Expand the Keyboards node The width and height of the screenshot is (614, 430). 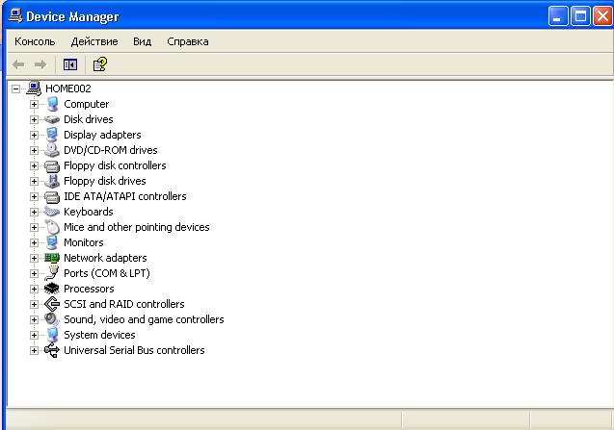(34, 212)
